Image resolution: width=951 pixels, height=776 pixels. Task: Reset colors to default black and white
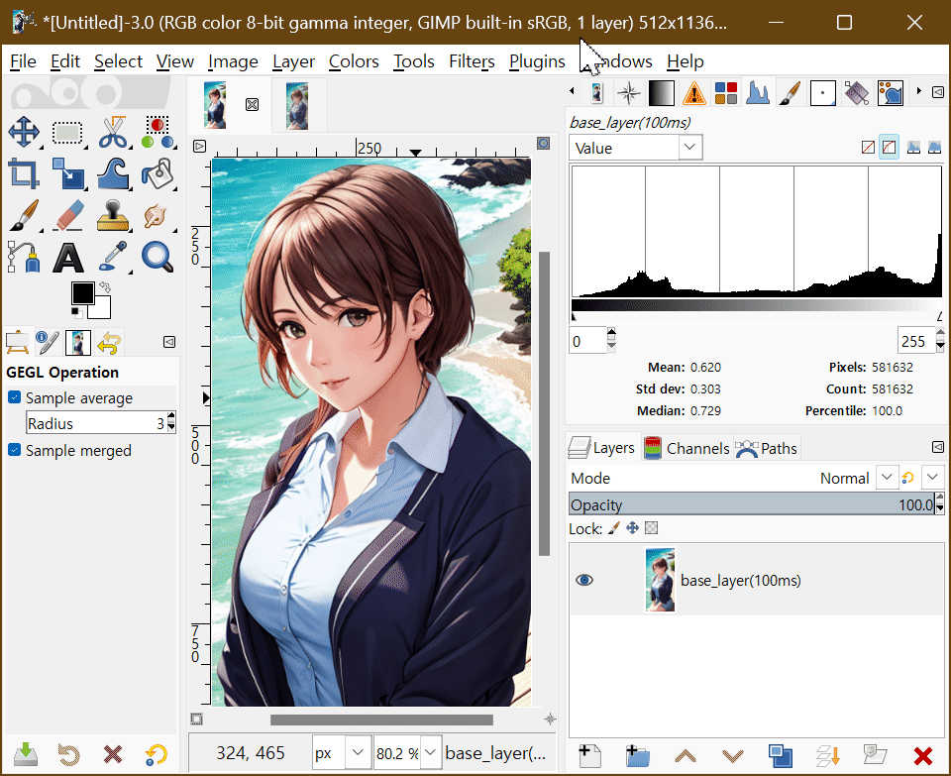click(x=76, y=313)
